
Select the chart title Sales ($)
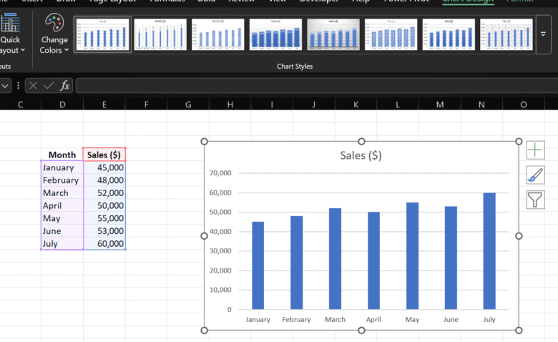361,155
